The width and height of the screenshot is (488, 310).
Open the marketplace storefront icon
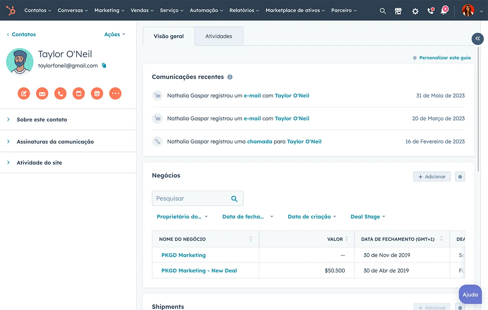(x=398, y=11)
